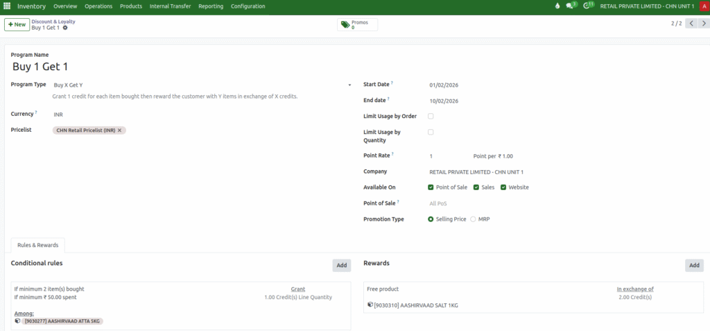This screenshot has height=331, width=710.
Task: Enable Limit Usage by Order checkbox
Action: (x=431, y=116)
